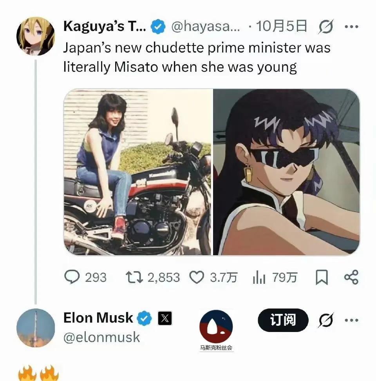Click the verified badge beside Kaguya's name
The height and width of the screenshot is (381, 376).
click(x=158, y=27)
